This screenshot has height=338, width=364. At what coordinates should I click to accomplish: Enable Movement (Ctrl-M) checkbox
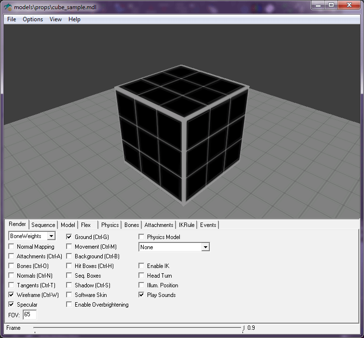[69, 246]
